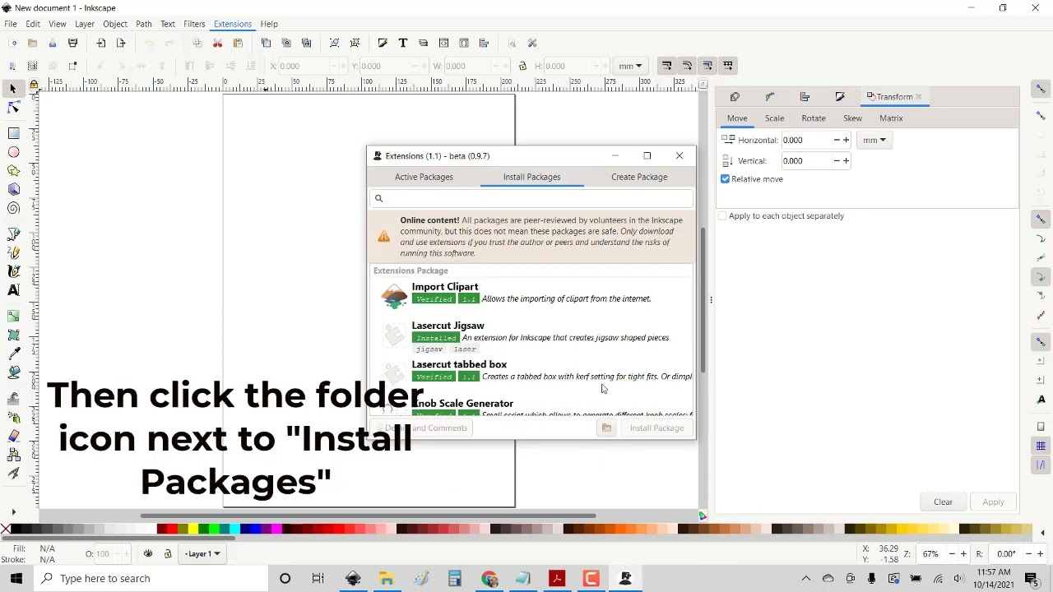Toggle scale stroke width with object button
Image resolution: width=1053 pixels, height=592 pixels.
click(x=666, y=66)
